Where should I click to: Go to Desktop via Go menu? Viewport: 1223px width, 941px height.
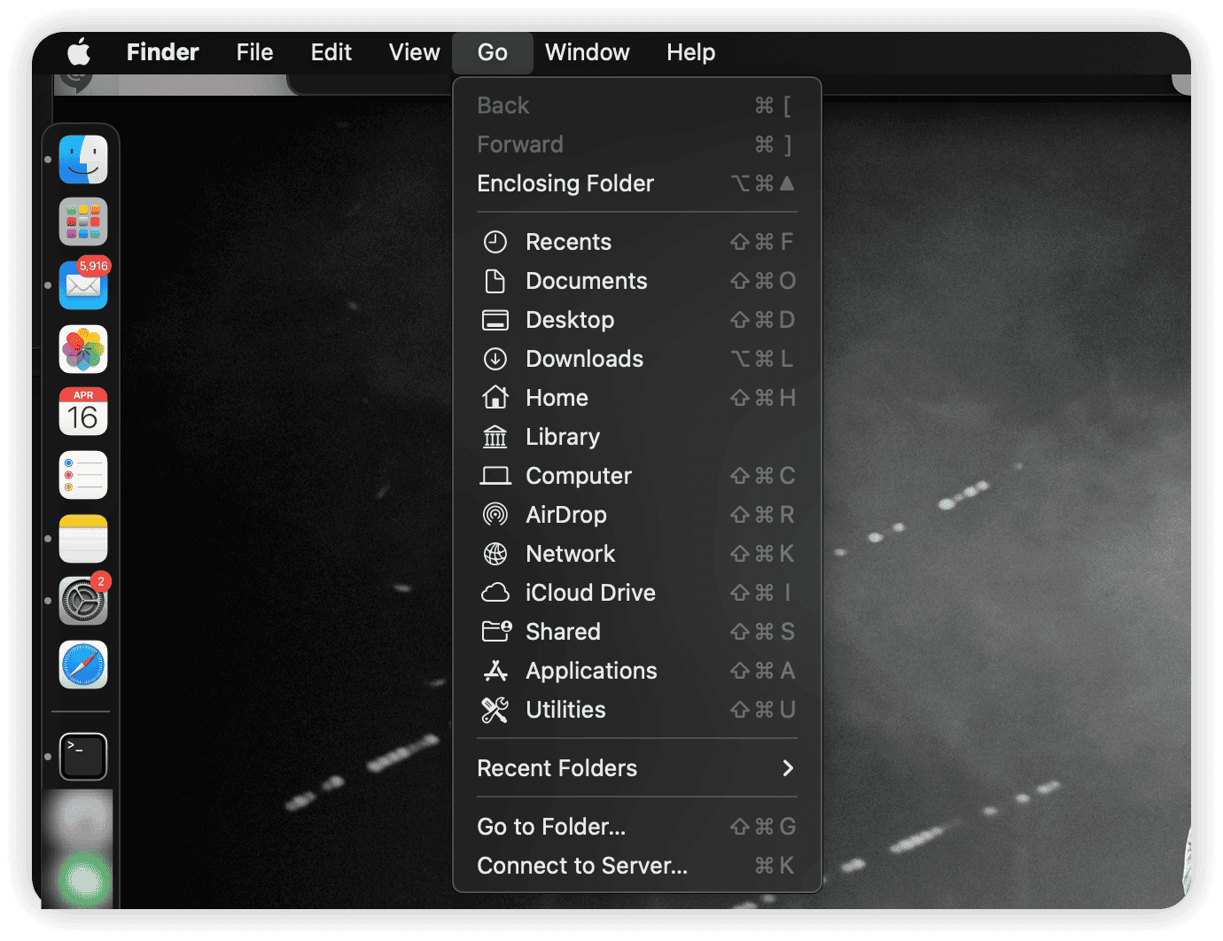pyautogui.click(x=637, y=320)
